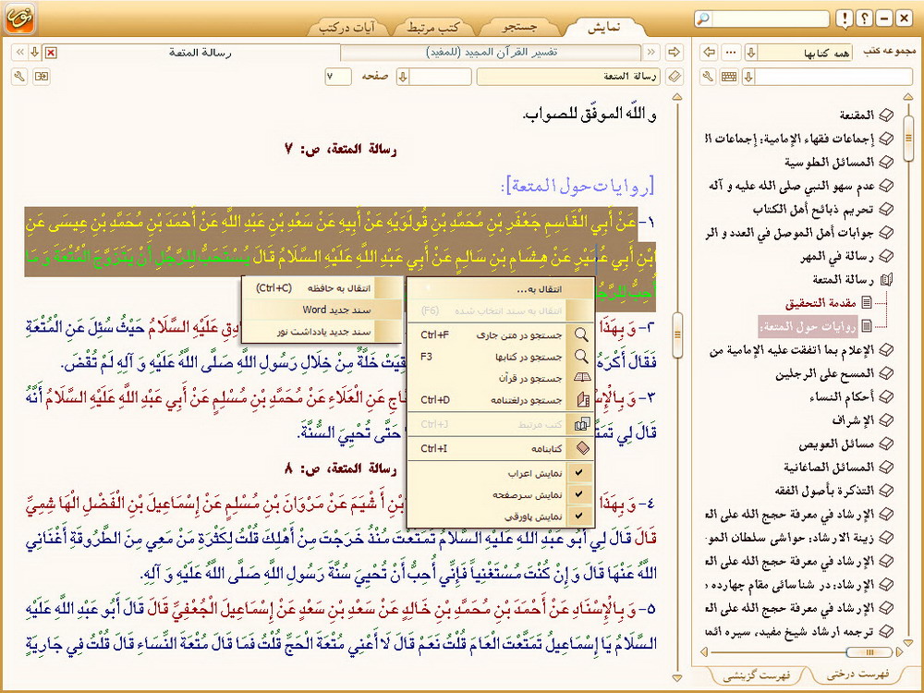Open the dropdown arrow of the book list search field
Image resolution: width=924 pixels, height=693 pixels.
748,77
